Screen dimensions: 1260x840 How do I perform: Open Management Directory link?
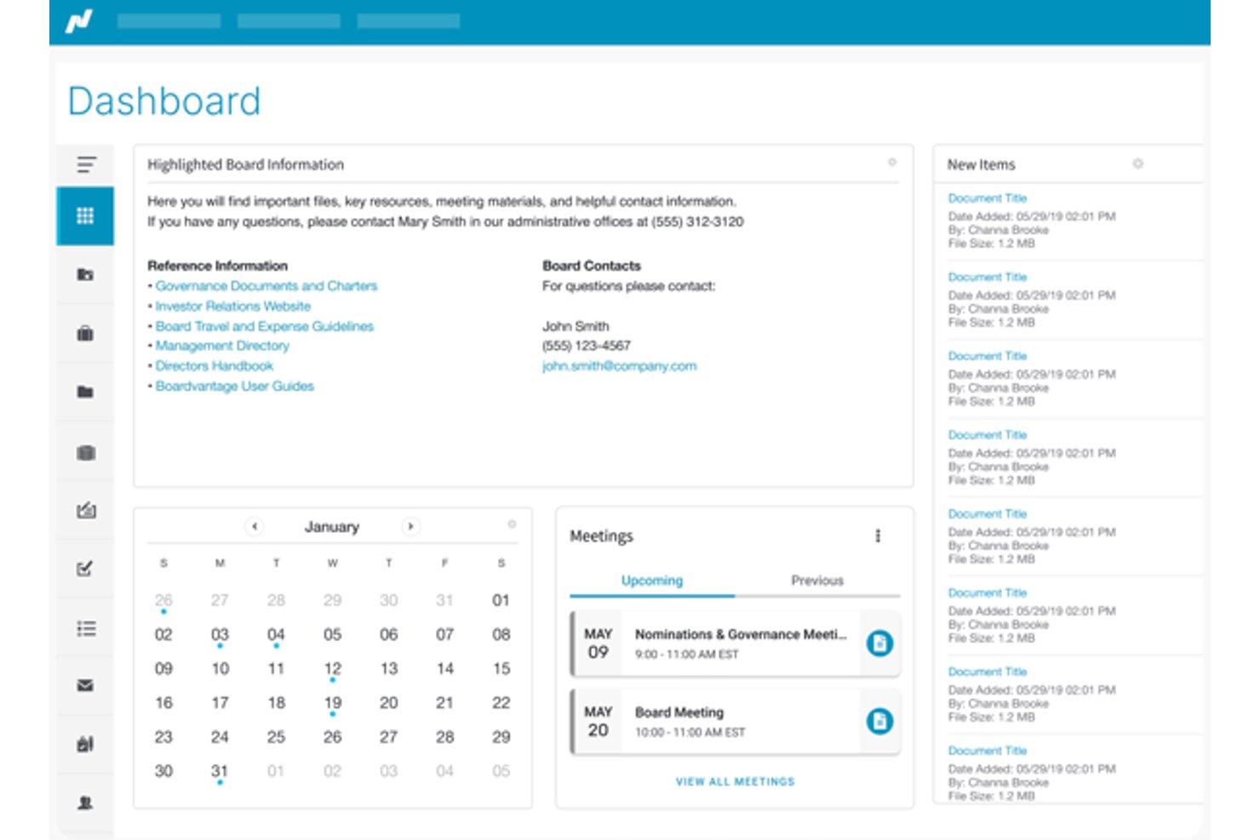pyautogui.click(x=222, y=346)
